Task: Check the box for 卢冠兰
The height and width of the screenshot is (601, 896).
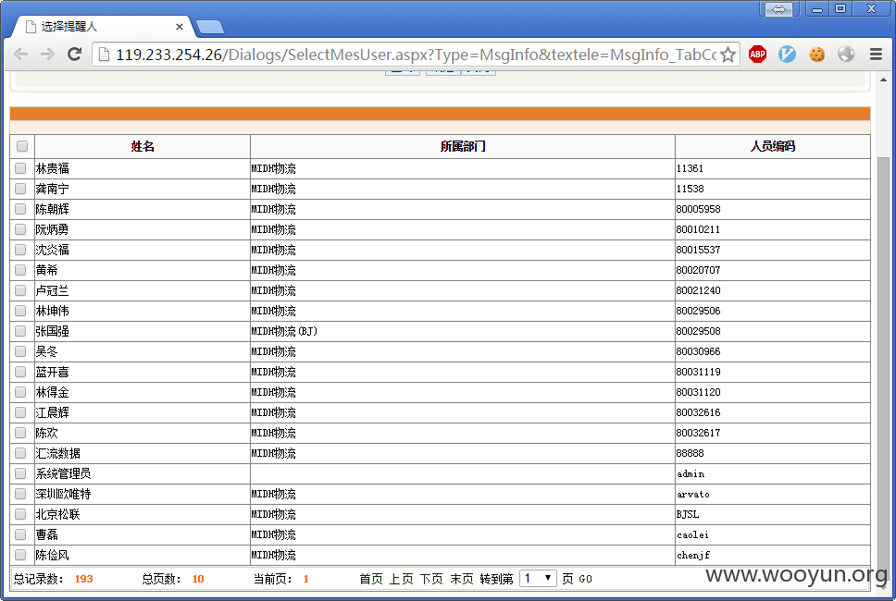Action: click(x=20, y=290)
